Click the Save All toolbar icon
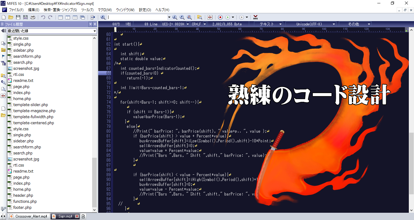This screenshot has width=414, height=220. pyautogui.click(x=25, y=18)
